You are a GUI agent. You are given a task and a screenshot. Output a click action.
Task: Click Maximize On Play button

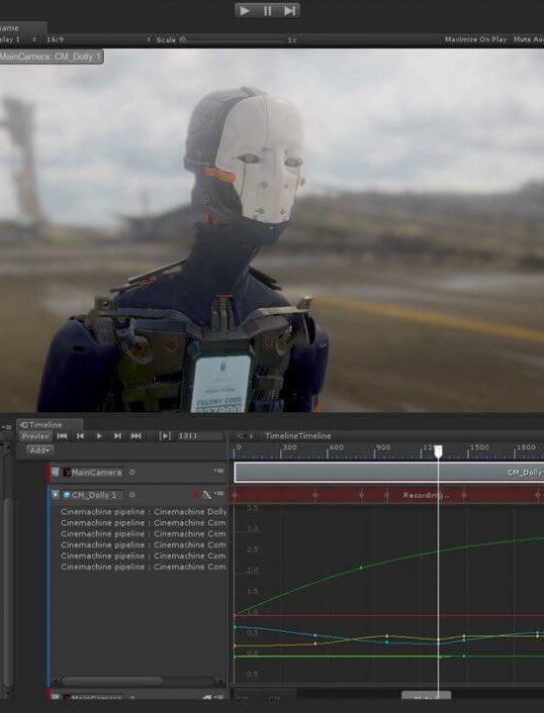pyautogui.click(x=476, y=40)
